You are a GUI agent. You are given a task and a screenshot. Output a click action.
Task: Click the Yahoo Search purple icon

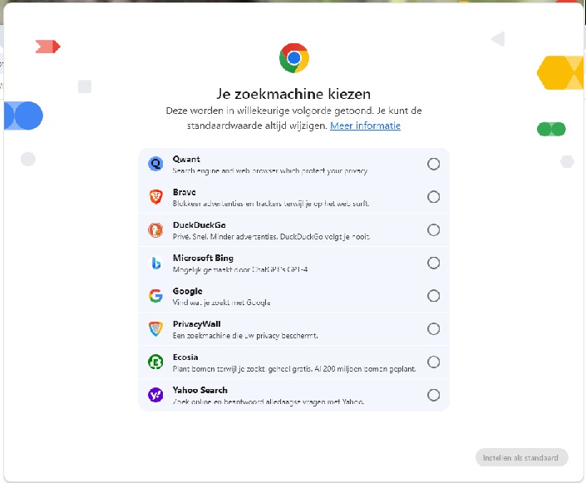coord(155,395)
